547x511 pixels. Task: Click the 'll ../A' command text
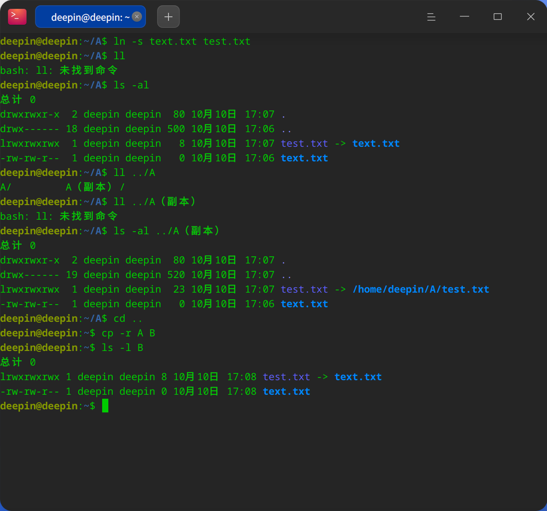pyautogui.click(x=134, y=172)
